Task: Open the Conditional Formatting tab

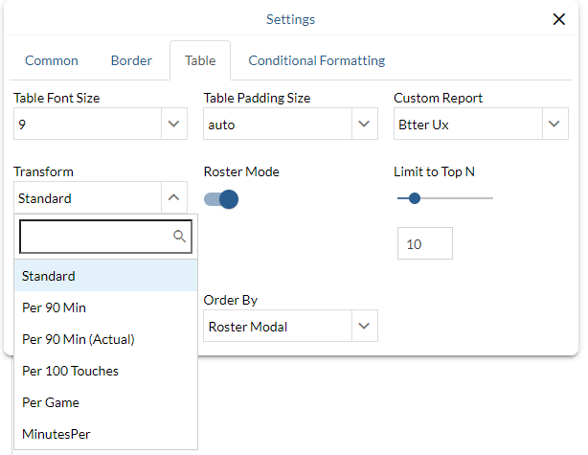Action: click(316, 60)
